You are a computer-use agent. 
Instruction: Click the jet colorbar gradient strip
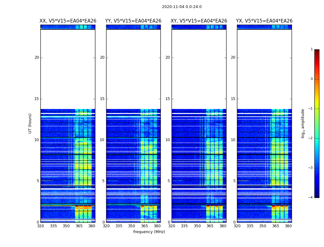[317, 124]
